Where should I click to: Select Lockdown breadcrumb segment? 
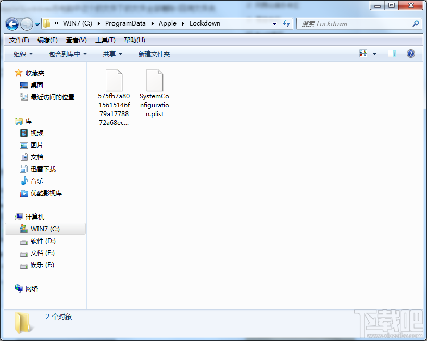pos(205,23)
